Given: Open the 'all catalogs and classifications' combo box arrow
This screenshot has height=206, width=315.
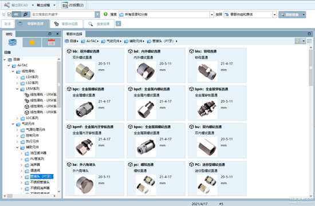Looking at the screenshot, I should tap(211, 14).
